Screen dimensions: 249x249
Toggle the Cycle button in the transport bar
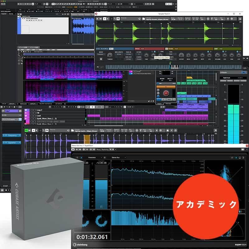click(88, 107)
